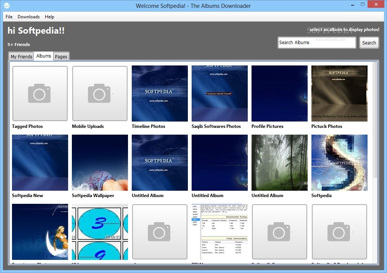The width and height of the screenshot is (387, 273).
Task: Select the Profile Pictures album thumbnail
Action: click(x=279, y=93)
